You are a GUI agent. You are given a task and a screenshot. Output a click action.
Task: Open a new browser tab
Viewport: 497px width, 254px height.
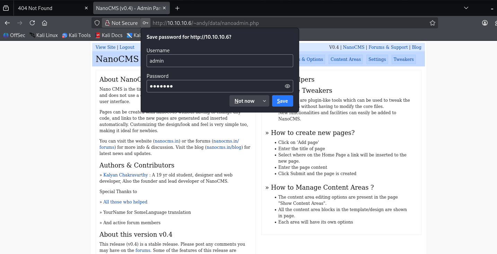[177, 8]
